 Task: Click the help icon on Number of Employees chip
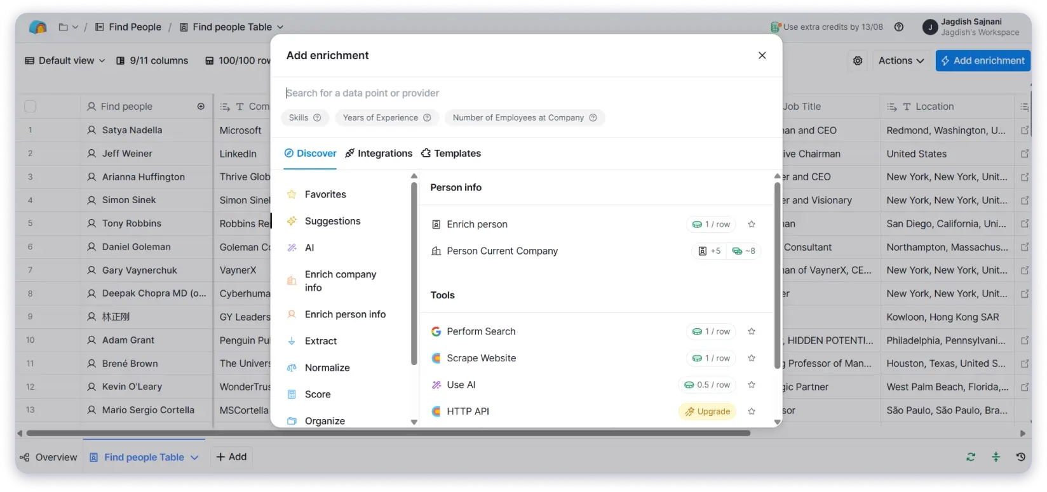tap(593, 118)
